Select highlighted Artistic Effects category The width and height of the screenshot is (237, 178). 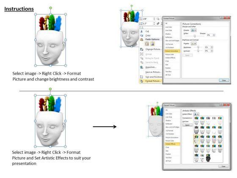[172, 144]
